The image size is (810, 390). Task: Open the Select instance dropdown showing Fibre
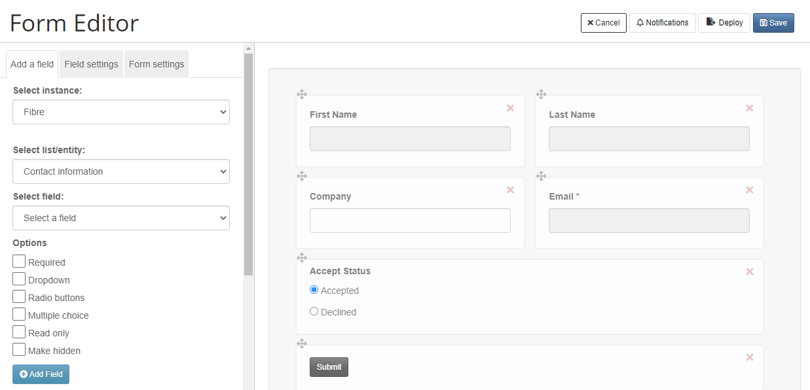121,112
